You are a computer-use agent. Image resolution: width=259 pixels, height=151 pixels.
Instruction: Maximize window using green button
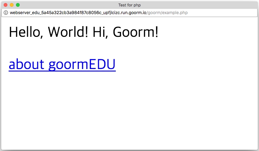[18, 5]
